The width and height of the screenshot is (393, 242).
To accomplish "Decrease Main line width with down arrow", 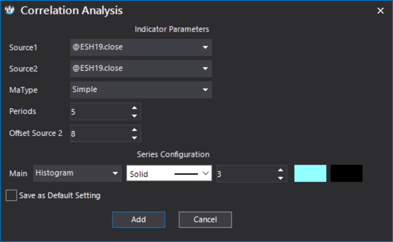I will (280, 178).
